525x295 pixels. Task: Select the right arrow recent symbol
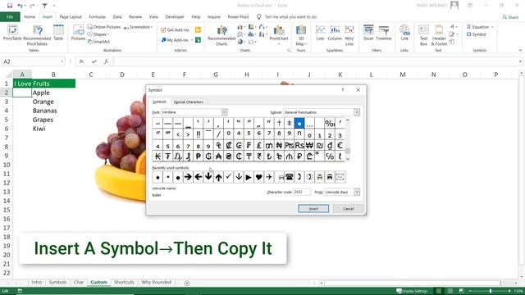[x=188, y=177]
